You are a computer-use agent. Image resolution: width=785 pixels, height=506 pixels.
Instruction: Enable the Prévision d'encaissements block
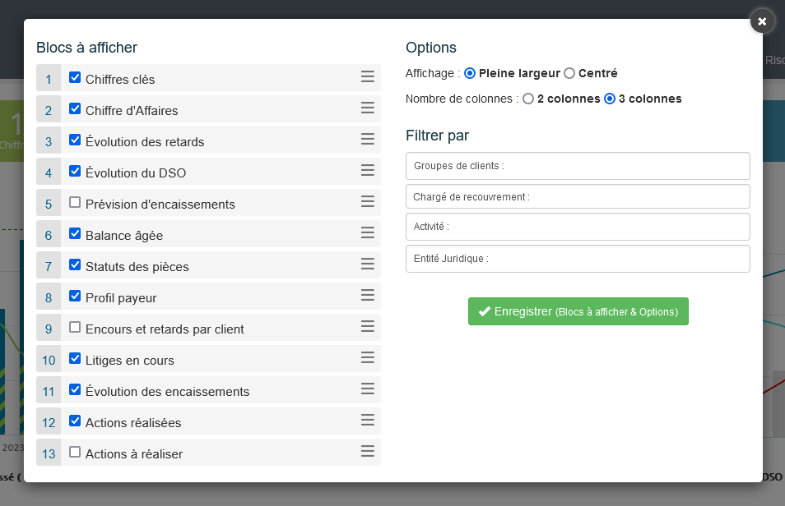(x=75, y=202)
